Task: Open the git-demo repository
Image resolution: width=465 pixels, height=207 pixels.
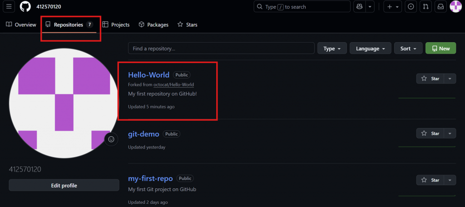Action: 143,134
